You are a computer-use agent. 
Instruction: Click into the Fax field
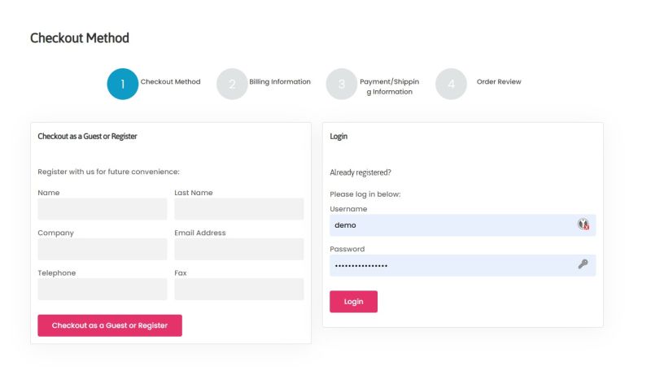[238, 289]
